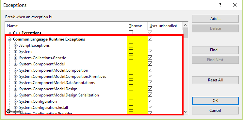The image size is (243, 120).
Task: Uncheck User-unhandled for System.Configuration row
Action: [150, 101]
